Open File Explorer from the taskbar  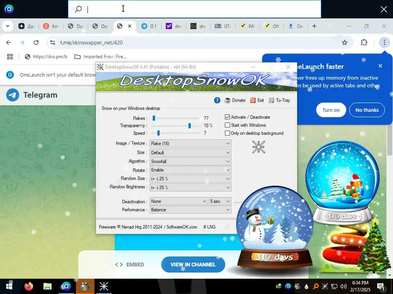47,286
